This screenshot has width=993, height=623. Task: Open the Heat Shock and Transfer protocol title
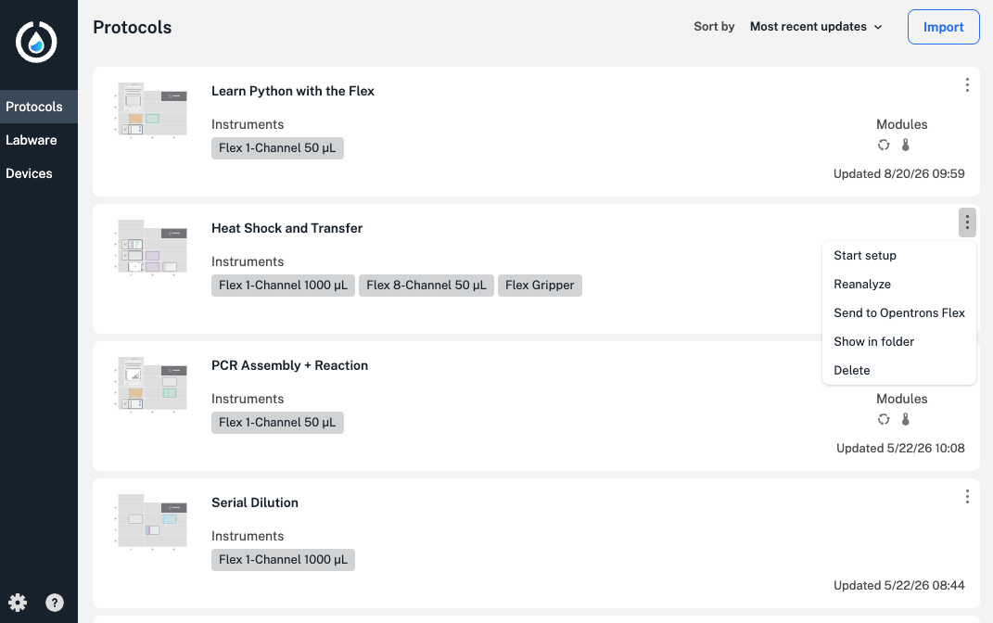pos(286,229)
